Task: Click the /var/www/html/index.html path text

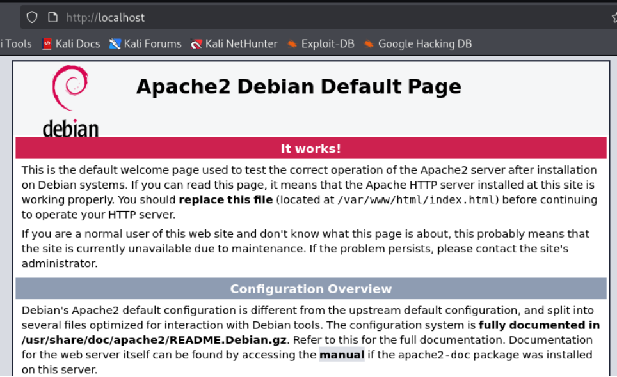Action: click(416, 200)
